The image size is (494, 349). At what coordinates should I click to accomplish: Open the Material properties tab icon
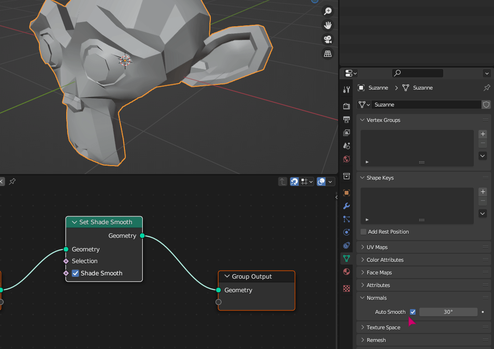coord(347,272)
